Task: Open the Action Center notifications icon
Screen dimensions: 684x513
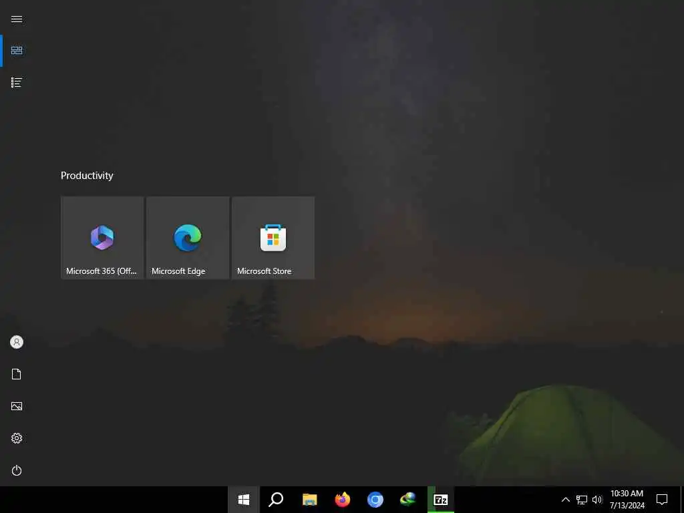Action: (x=662, y=500)
